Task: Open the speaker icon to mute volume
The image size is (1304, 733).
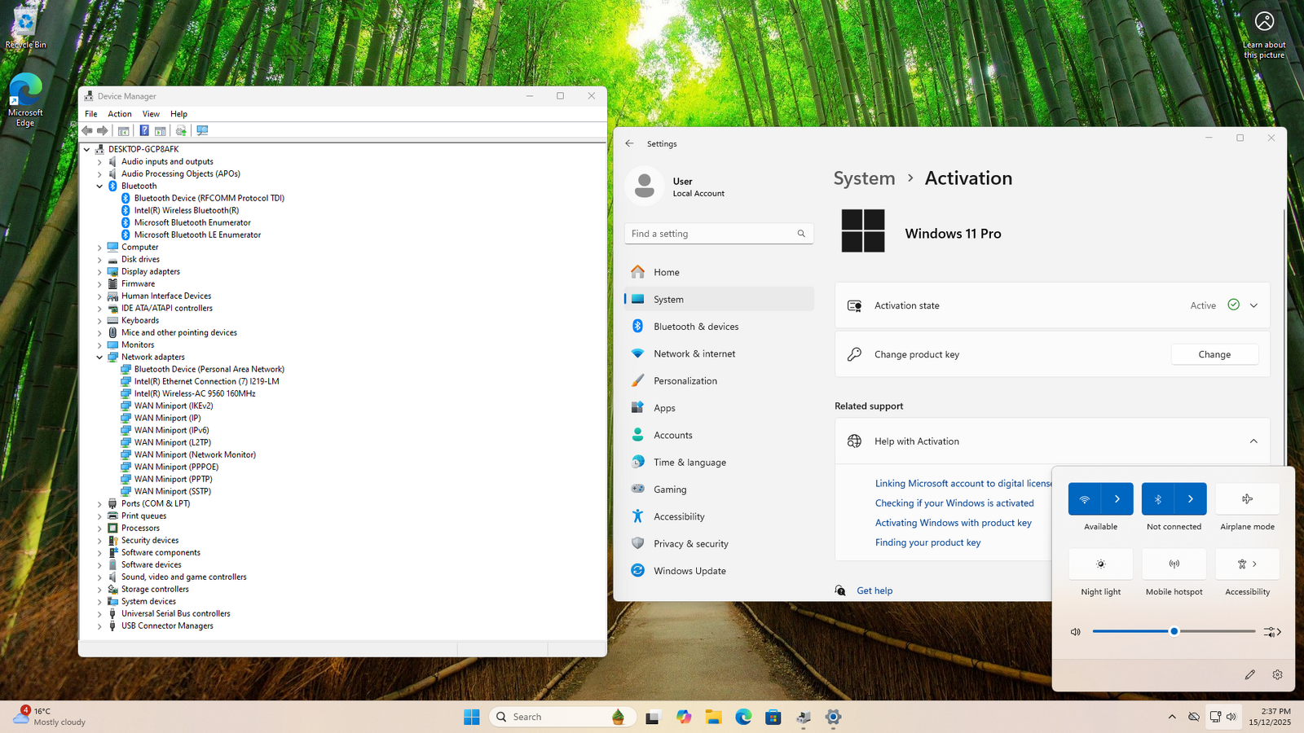Action: 1076,632
